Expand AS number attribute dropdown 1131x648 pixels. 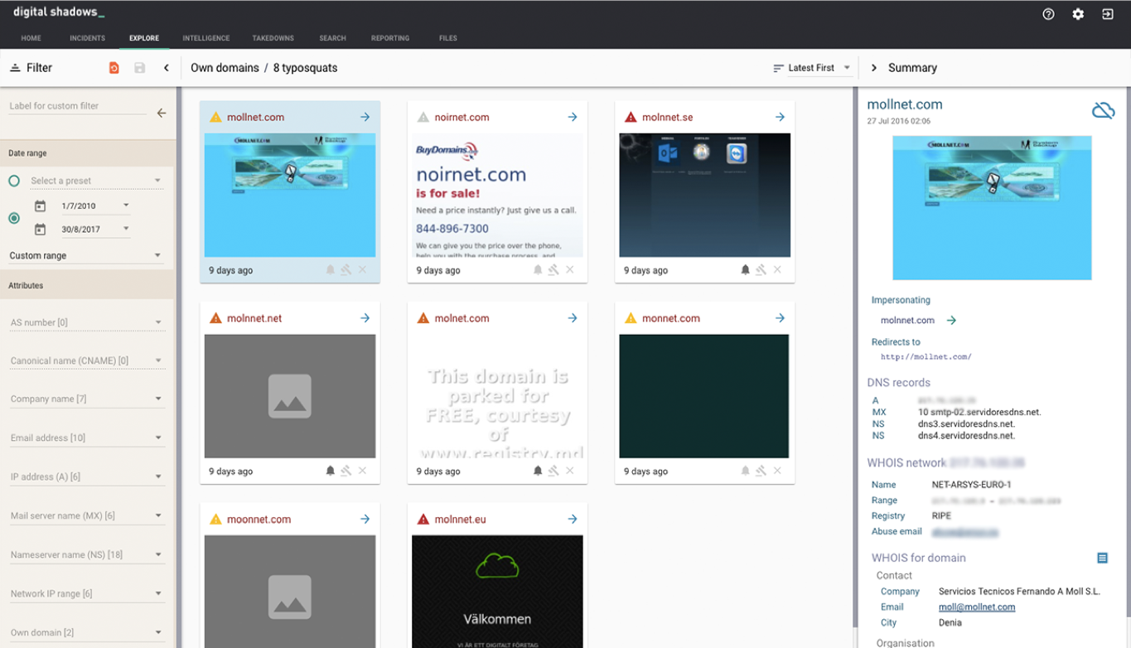point(86,322)
